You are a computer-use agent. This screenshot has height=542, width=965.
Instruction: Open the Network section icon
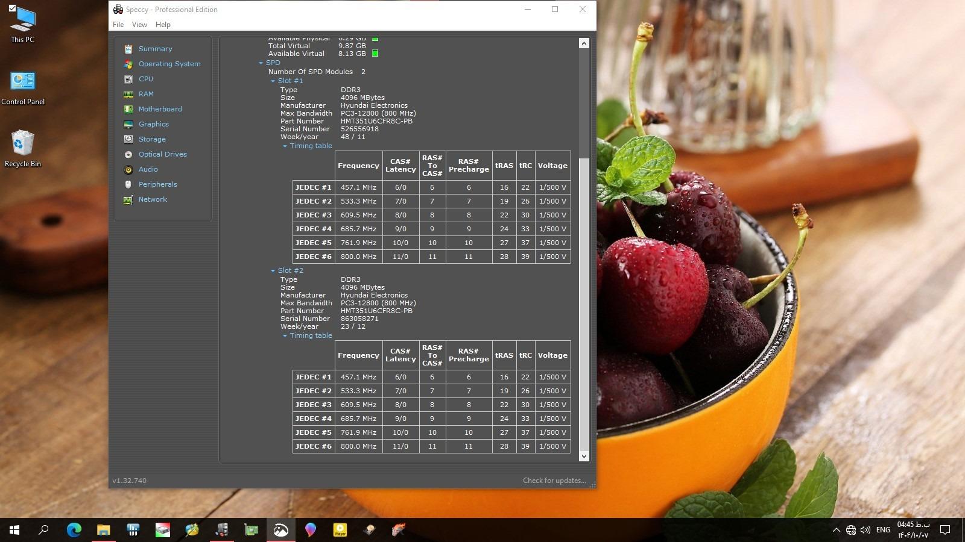click(128, 199)
